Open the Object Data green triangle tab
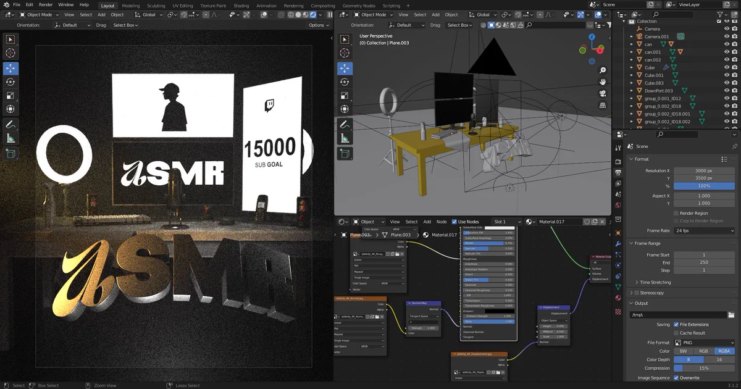 [x=618, y=287]
